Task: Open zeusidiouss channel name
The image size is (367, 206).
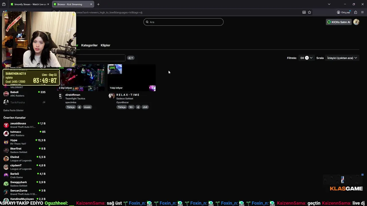Action: point(18,123)
